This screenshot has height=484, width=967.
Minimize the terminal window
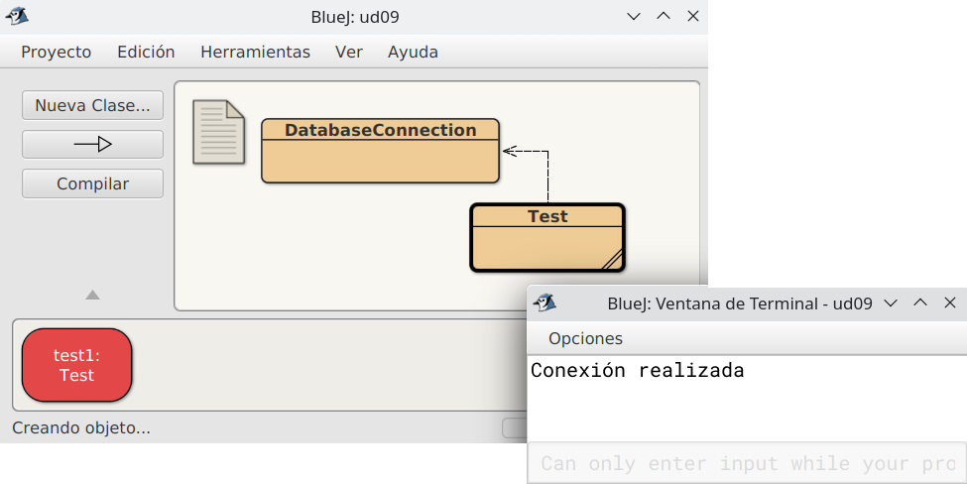click(891, 303)
